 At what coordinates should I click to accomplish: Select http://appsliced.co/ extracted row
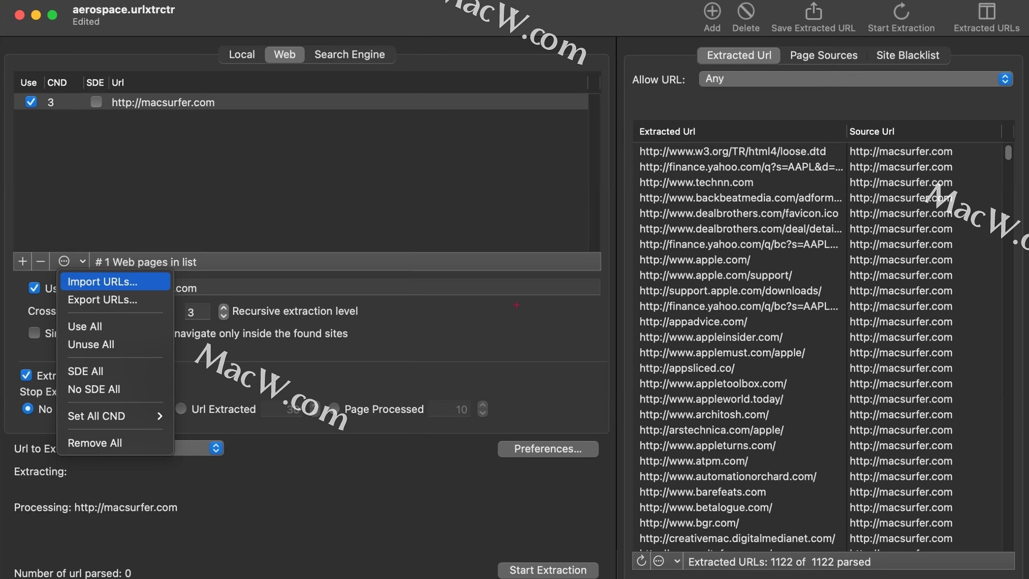coord(818,368)
